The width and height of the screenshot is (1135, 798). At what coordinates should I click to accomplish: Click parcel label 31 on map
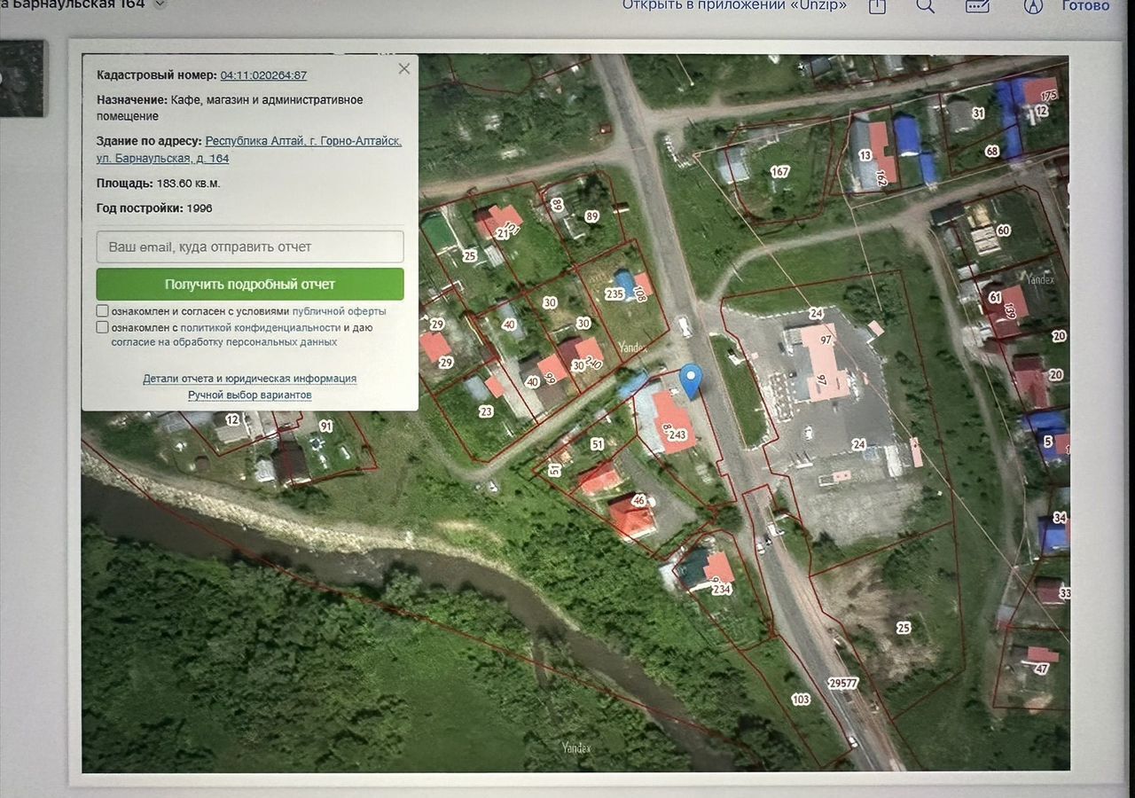(x=979, y=113)
